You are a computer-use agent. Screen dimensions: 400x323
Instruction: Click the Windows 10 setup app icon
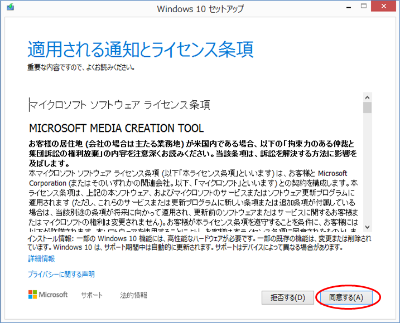pyautogui.click(x=11, y=7)
